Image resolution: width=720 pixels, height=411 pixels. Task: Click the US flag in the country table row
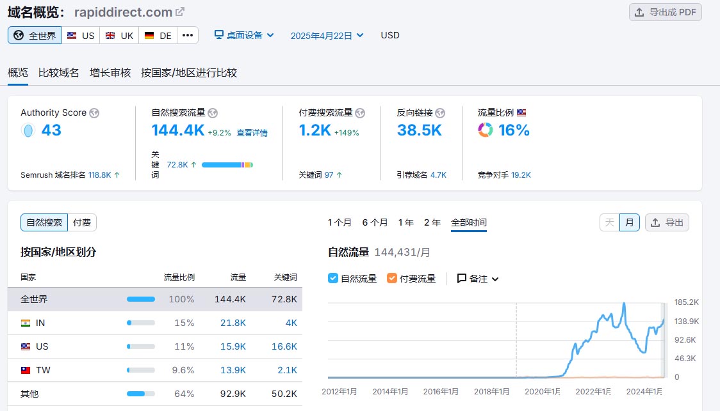26,347
